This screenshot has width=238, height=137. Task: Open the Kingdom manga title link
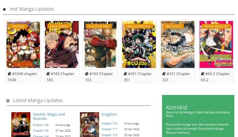coord(109,114)
